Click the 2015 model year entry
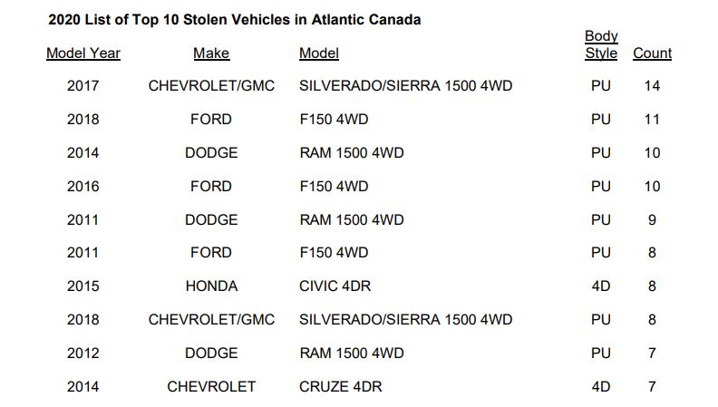Image resolution: width=718 pixels, height=407 pixels. [x=83, y=286]
